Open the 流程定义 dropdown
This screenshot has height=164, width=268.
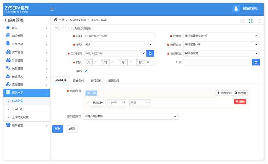(x=222, y=45)
